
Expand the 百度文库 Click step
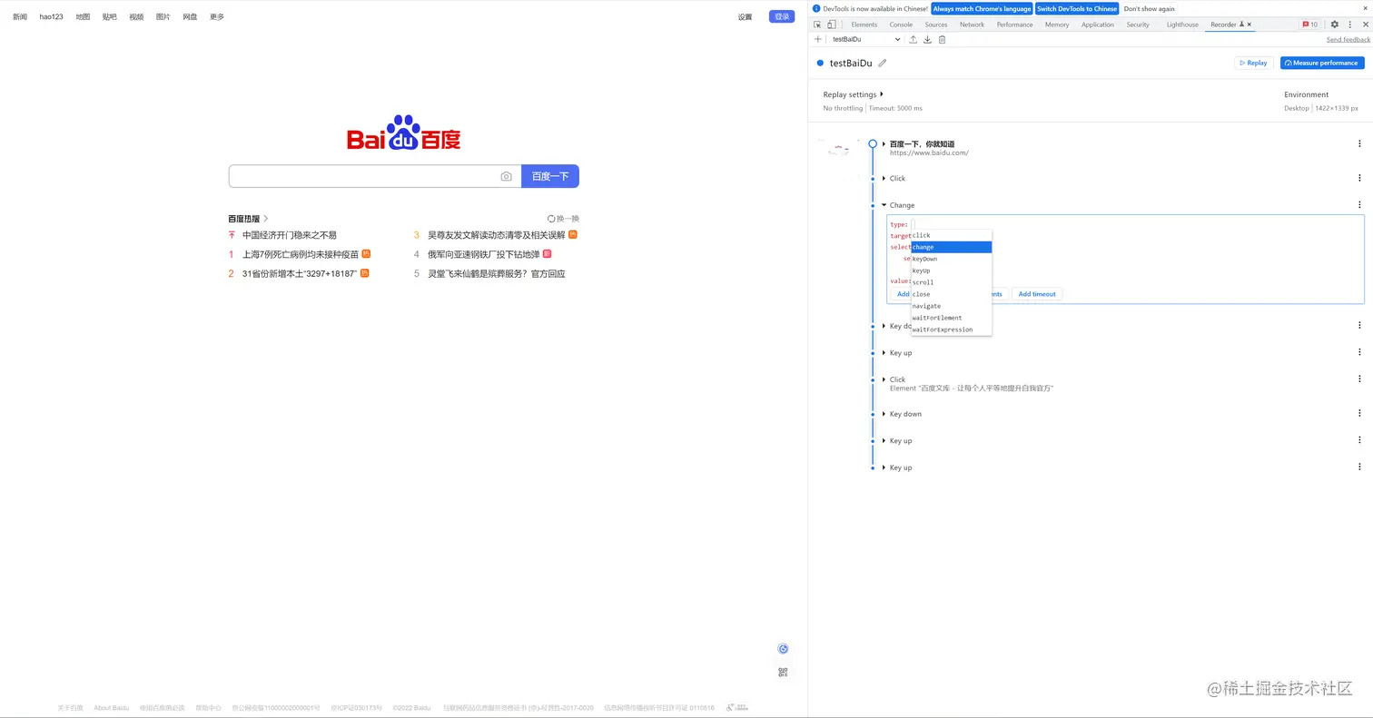884,379
